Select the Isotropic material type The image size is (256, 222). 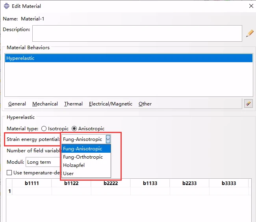click(44, 129)
